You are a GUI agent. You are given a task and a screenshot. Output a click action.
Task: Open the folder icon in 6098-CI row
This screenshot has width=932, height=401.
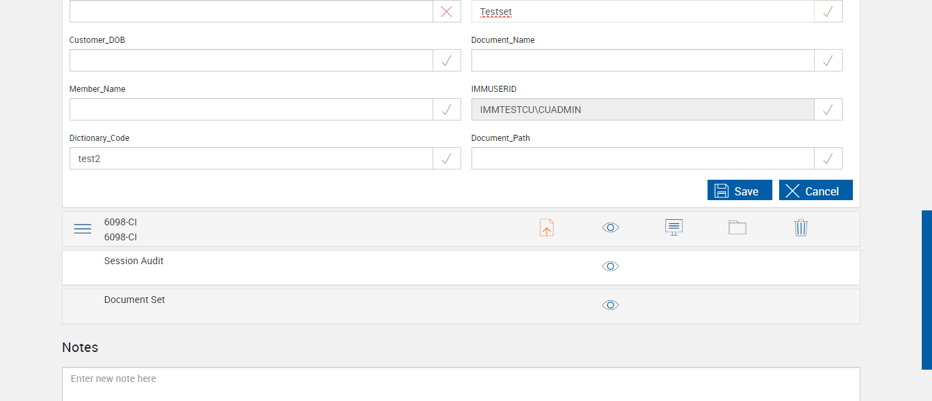(738, 227)
